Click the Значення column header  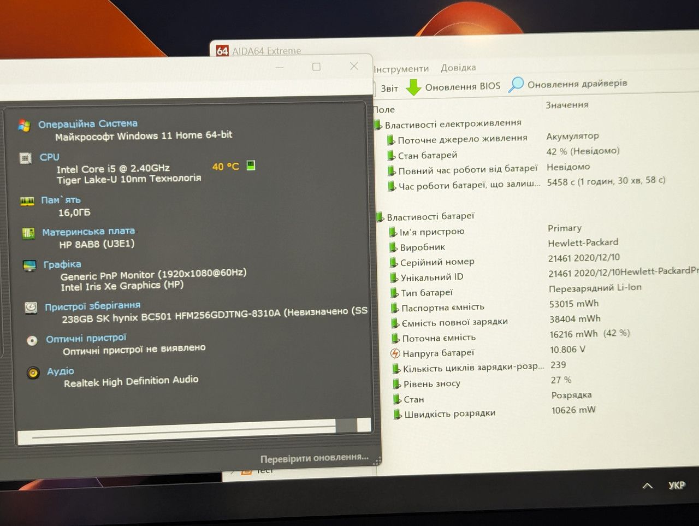tap(567, 105)
